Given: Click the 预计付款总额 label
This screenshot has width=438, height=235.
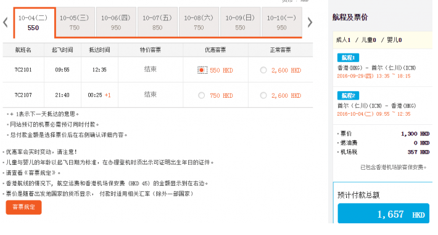Looking at the screenshot, I should tap(358, 195).
